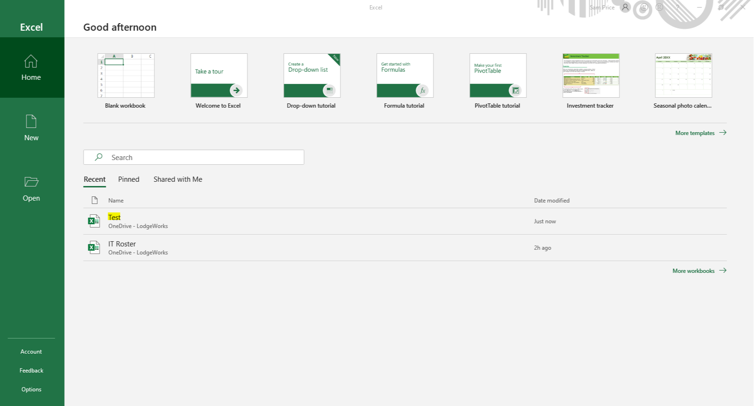Open Excel Options from the sidebar
This screenshot has width=754, height=406.
tap(31, 389)
